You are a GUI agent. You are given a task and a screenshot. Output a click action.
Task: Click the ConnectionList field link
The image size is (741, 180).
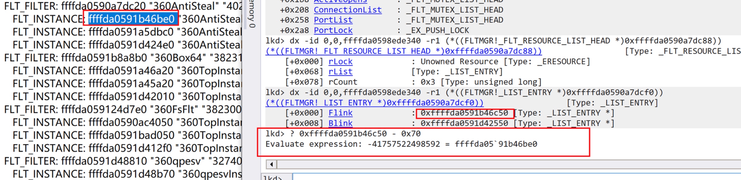pyautogui.click(x=347, y=10)
